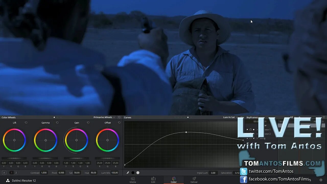
Task: Go to the Edit page
Action: point(153,180)
